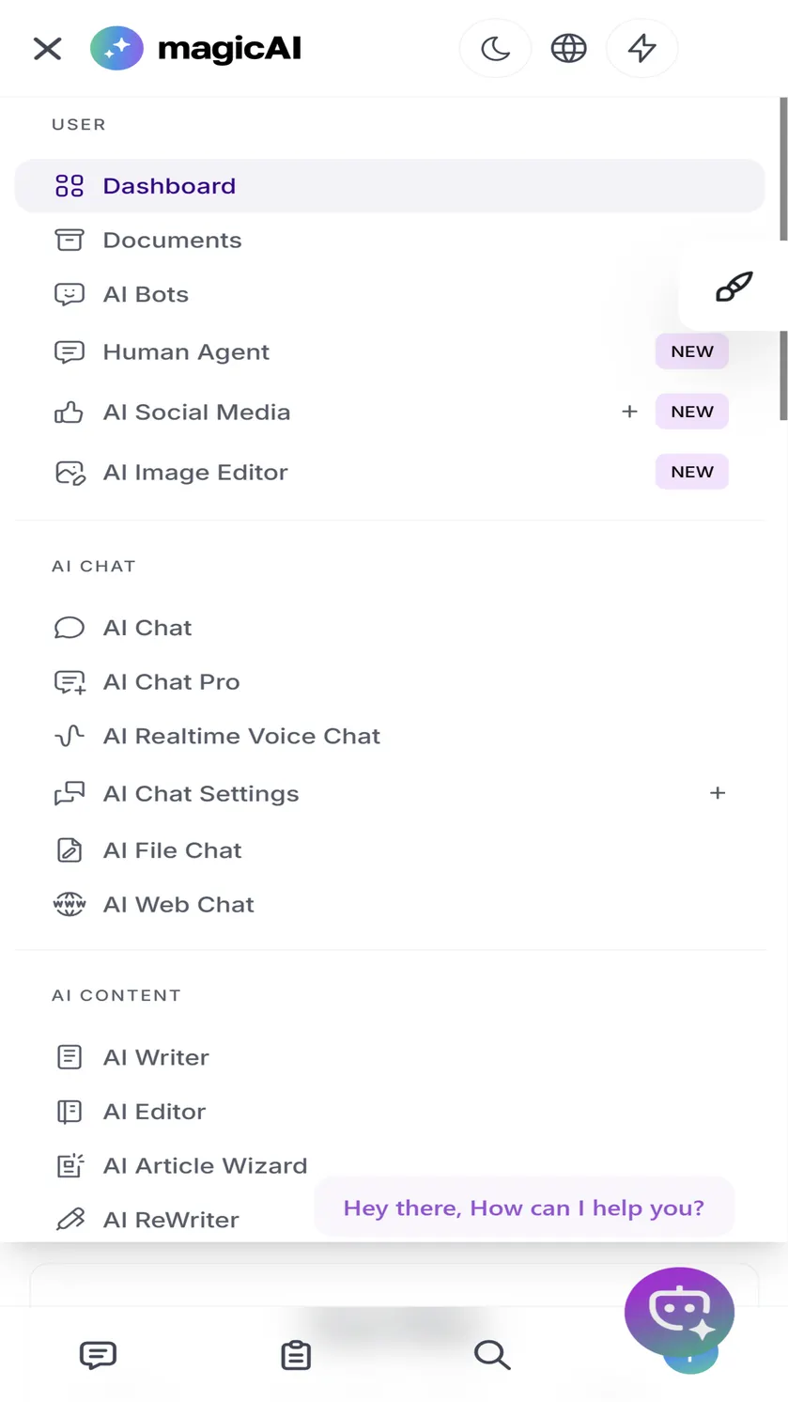Toggle dark mode with moon icon
The height and width of the screenshot is (1402, 788).
point(495,48)
